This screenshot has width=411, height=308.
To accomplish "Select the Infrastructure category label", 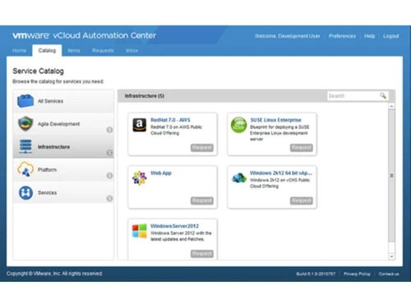I will pos(53,147).
